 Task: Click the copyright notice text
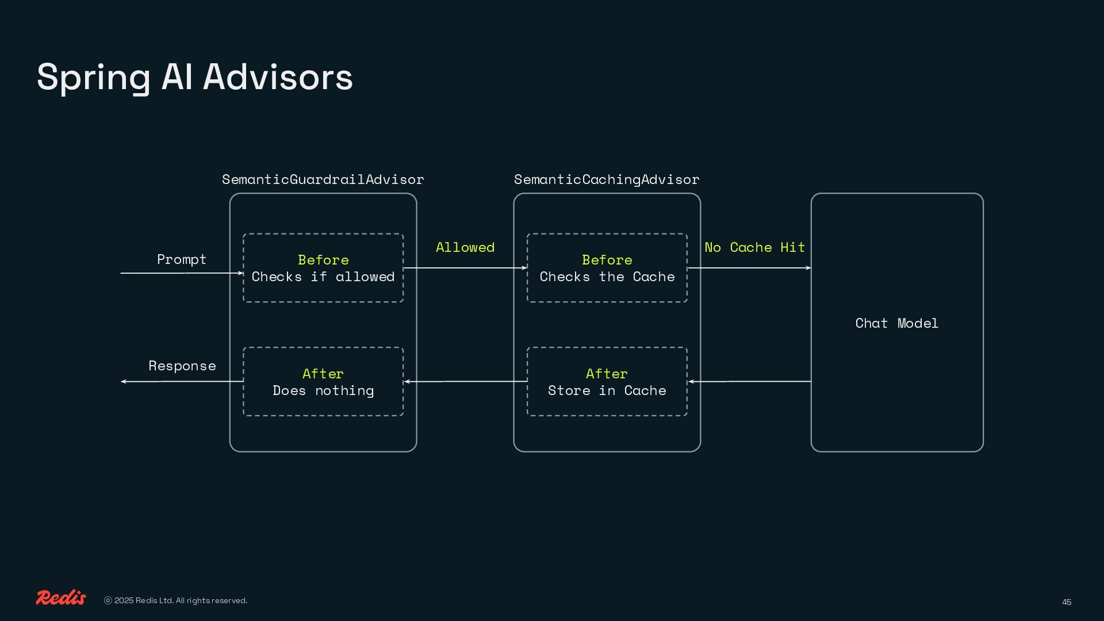point(175,600)
